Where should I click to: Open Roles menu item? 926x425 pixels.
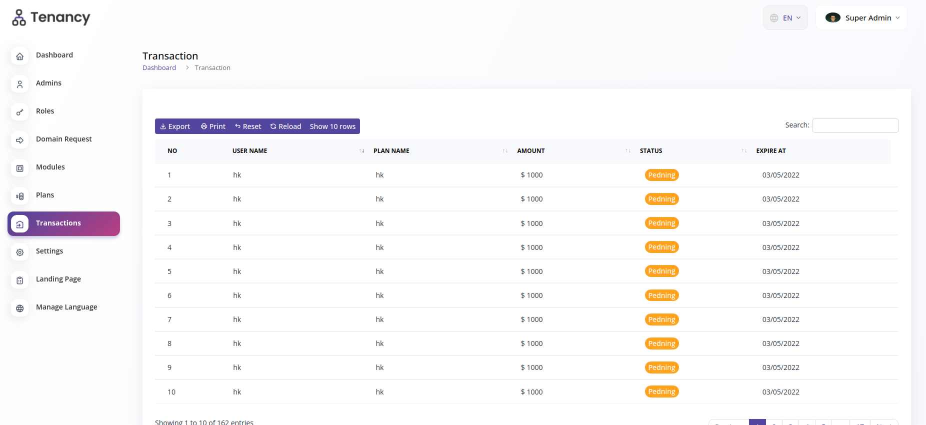point(45,111)
